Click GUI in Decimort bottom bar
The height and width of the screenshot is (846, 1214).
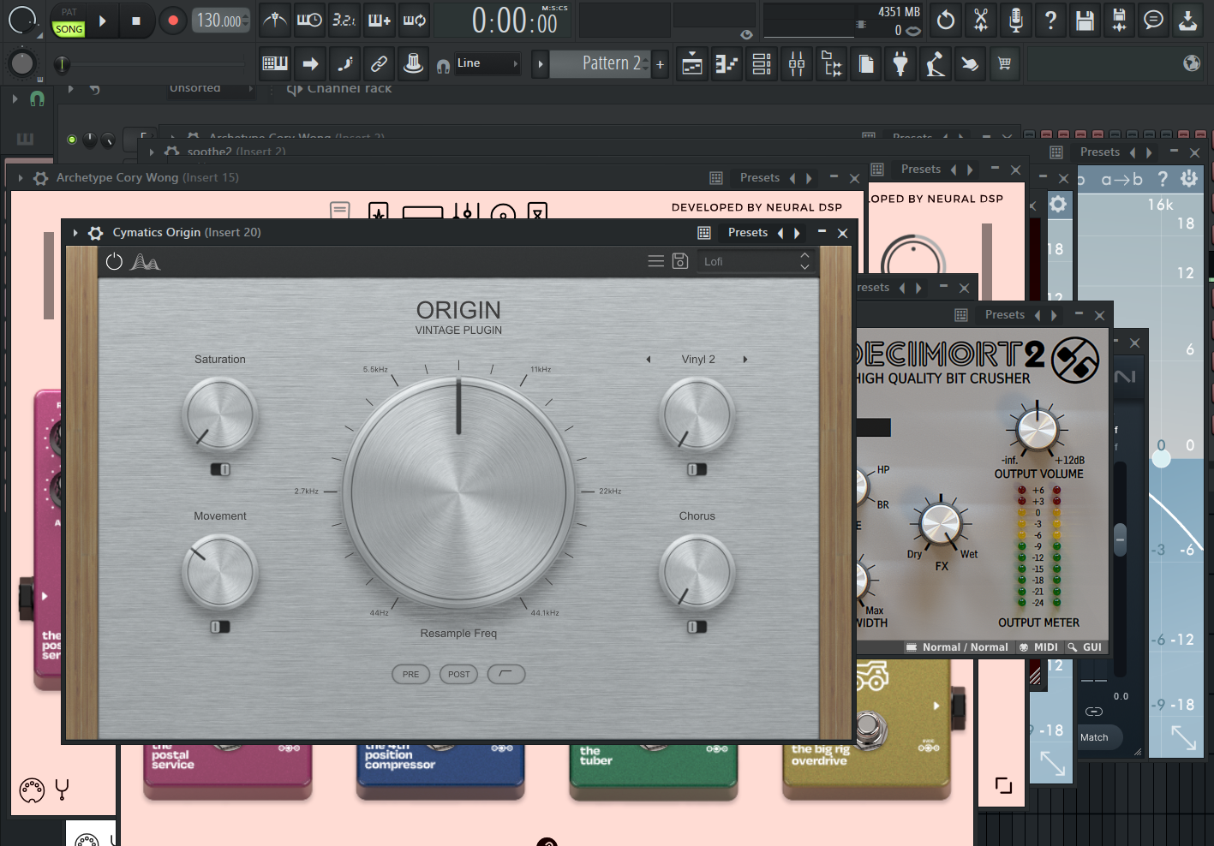pyautogui.click(x=1085, y=647)
